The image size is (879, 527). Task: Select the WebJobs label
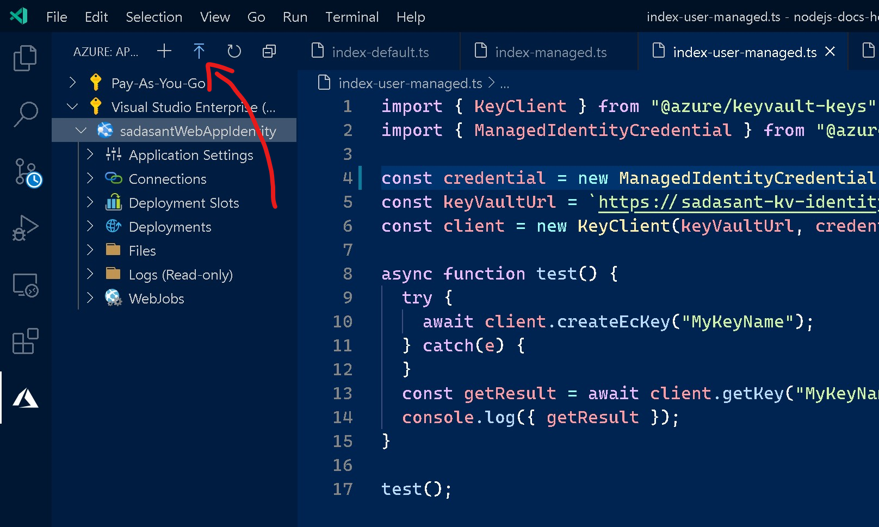click(156, 299)
